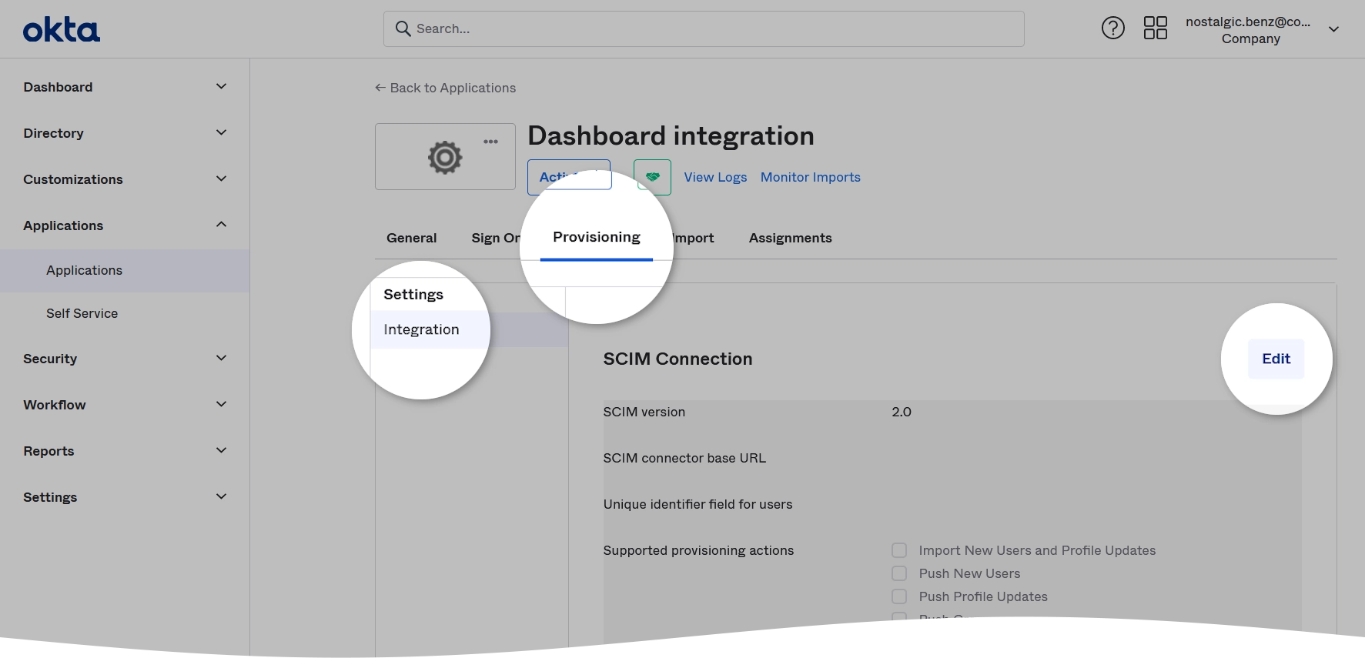Check Push New Users option
This screenshot has width=1365, height=658.
(x=898, y=573)
